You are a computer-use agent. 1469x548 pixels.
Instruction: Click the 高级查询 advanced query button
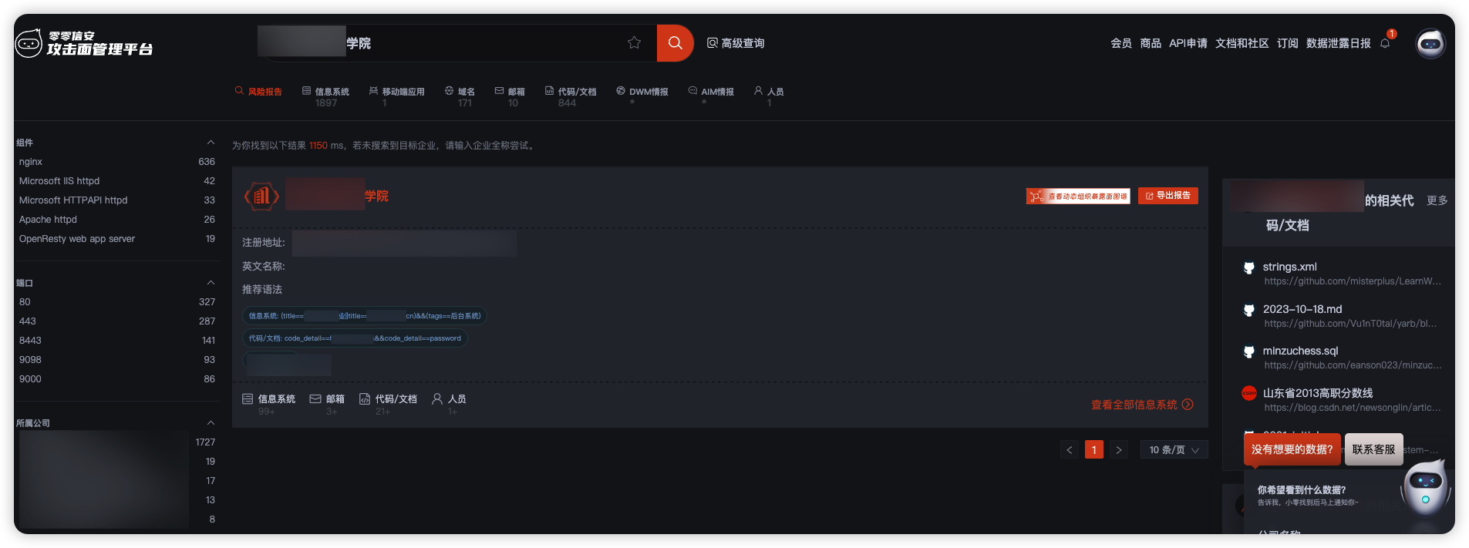(736, 43)
